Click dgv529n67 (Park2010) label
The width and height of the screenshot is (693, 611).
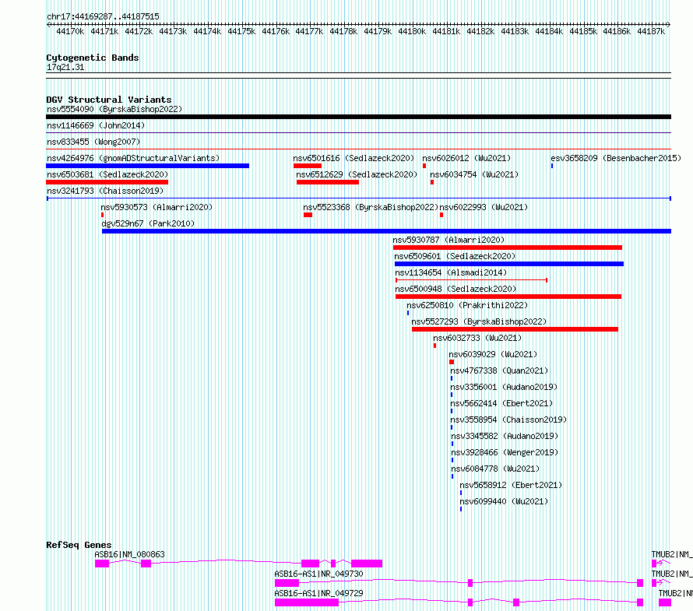[x=148, y=223]
